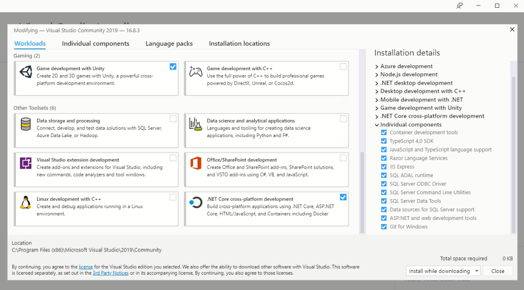
Task: Collapse the Individual components section
Action: (376, 124)
